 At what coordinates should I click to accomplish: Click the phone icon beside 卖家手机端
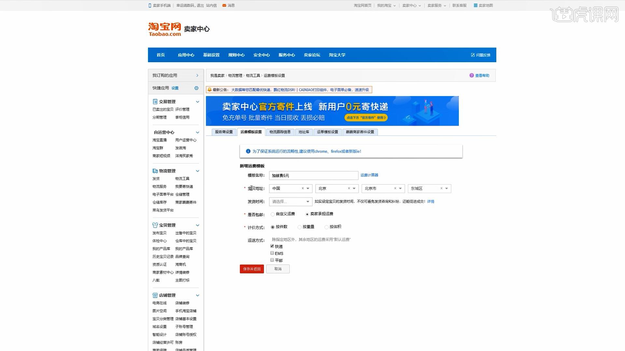tap(150, 6)
